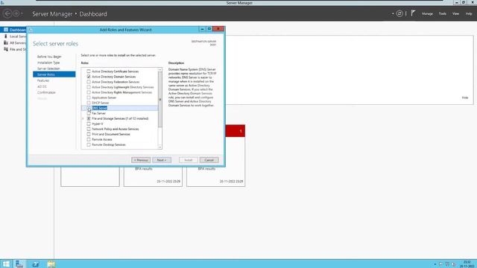
Task: Open the Help menu
Action: click(x=469, y=13)
